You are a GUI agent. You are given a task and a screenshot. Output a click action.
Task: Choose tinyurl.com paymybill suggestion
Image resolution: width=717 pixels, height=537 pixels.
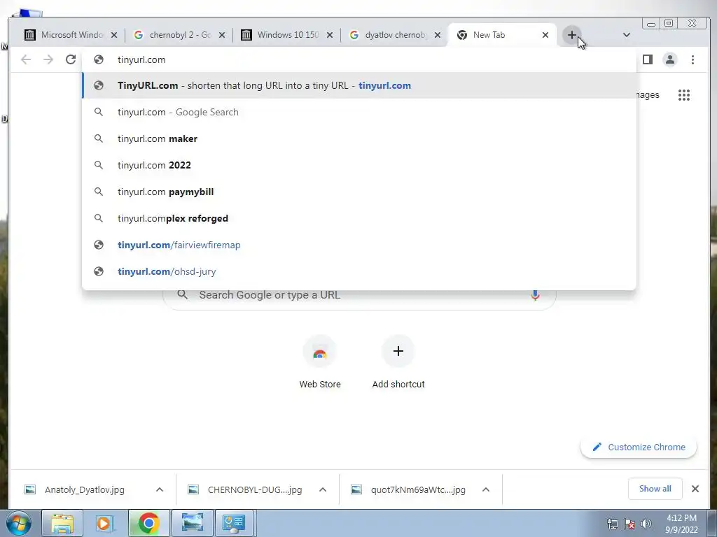click(x=359, y=192)
